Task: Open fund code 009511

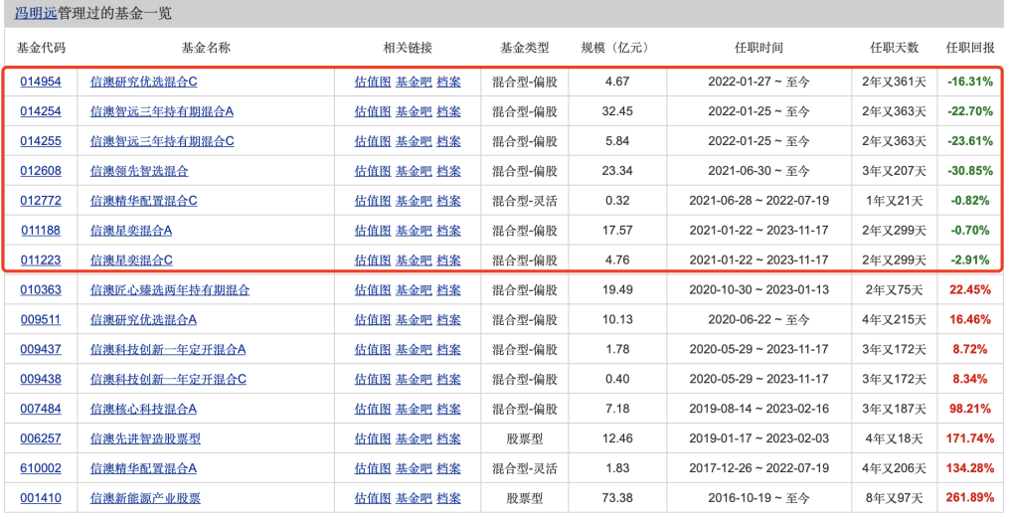Action: click(41, 319)
